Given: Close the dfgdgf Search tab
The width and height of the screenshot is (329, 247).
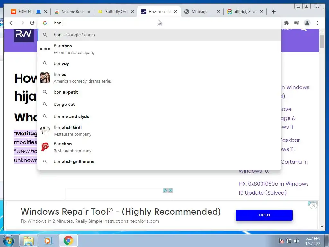Looking at the screenshot, I should click(262, 12).
